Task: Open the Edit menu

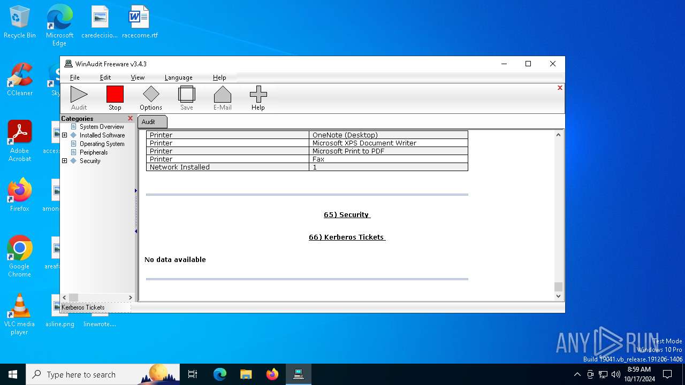Action: coord(105,78)
